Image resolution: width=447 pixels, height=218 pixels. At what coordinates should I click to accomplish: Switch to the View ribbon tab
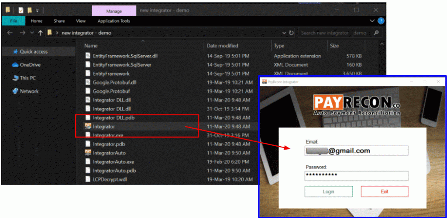pyautogui.click(x=81, y=21)
